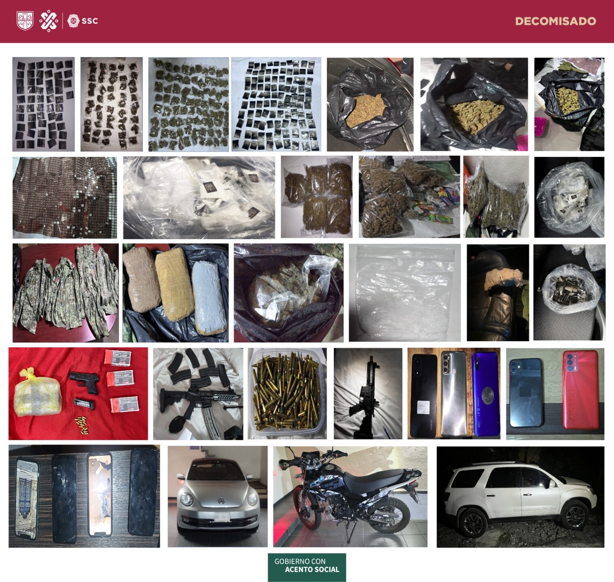This screenshot has height=582, width=614.
Task: Select the clear zip-lock bag photo
Action: [x=404, y=293]
